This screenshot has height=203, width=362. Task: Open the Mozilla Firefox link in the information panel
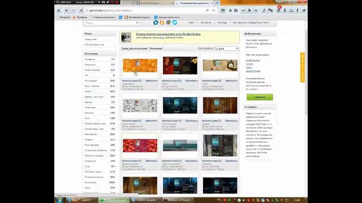point(253,60)
